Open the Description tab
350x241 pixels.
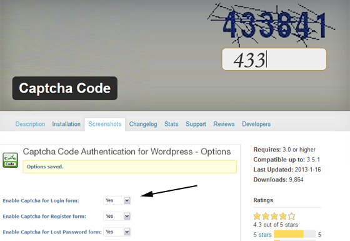pos(30,124)
